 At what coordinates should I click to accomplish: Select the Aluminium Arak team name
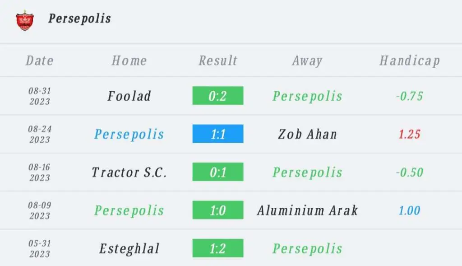point(307,210)
